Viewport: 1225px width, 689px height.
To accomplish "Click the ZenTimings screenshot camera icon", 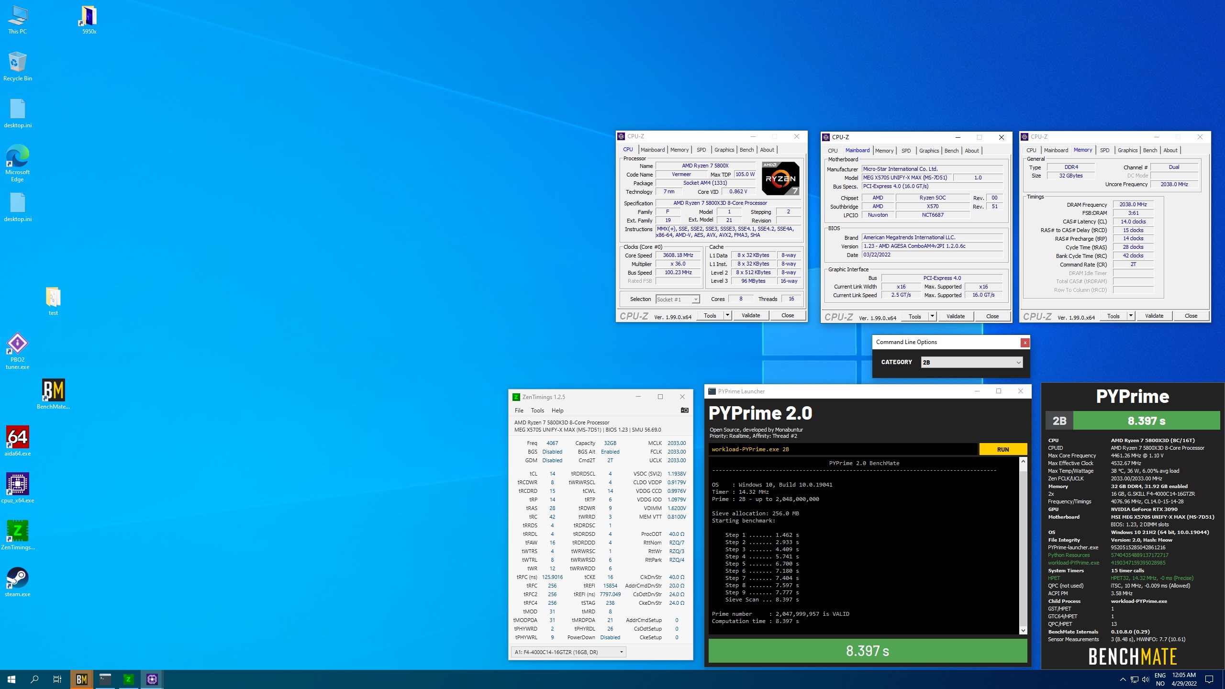I will pos(685,410).
